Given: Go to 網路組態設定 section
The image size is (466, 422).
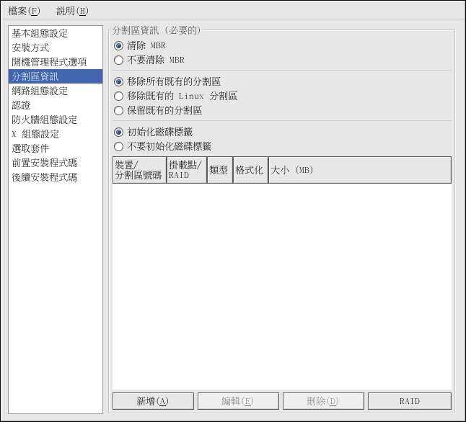Looking at the screenshot, I should tap(40, 91).
